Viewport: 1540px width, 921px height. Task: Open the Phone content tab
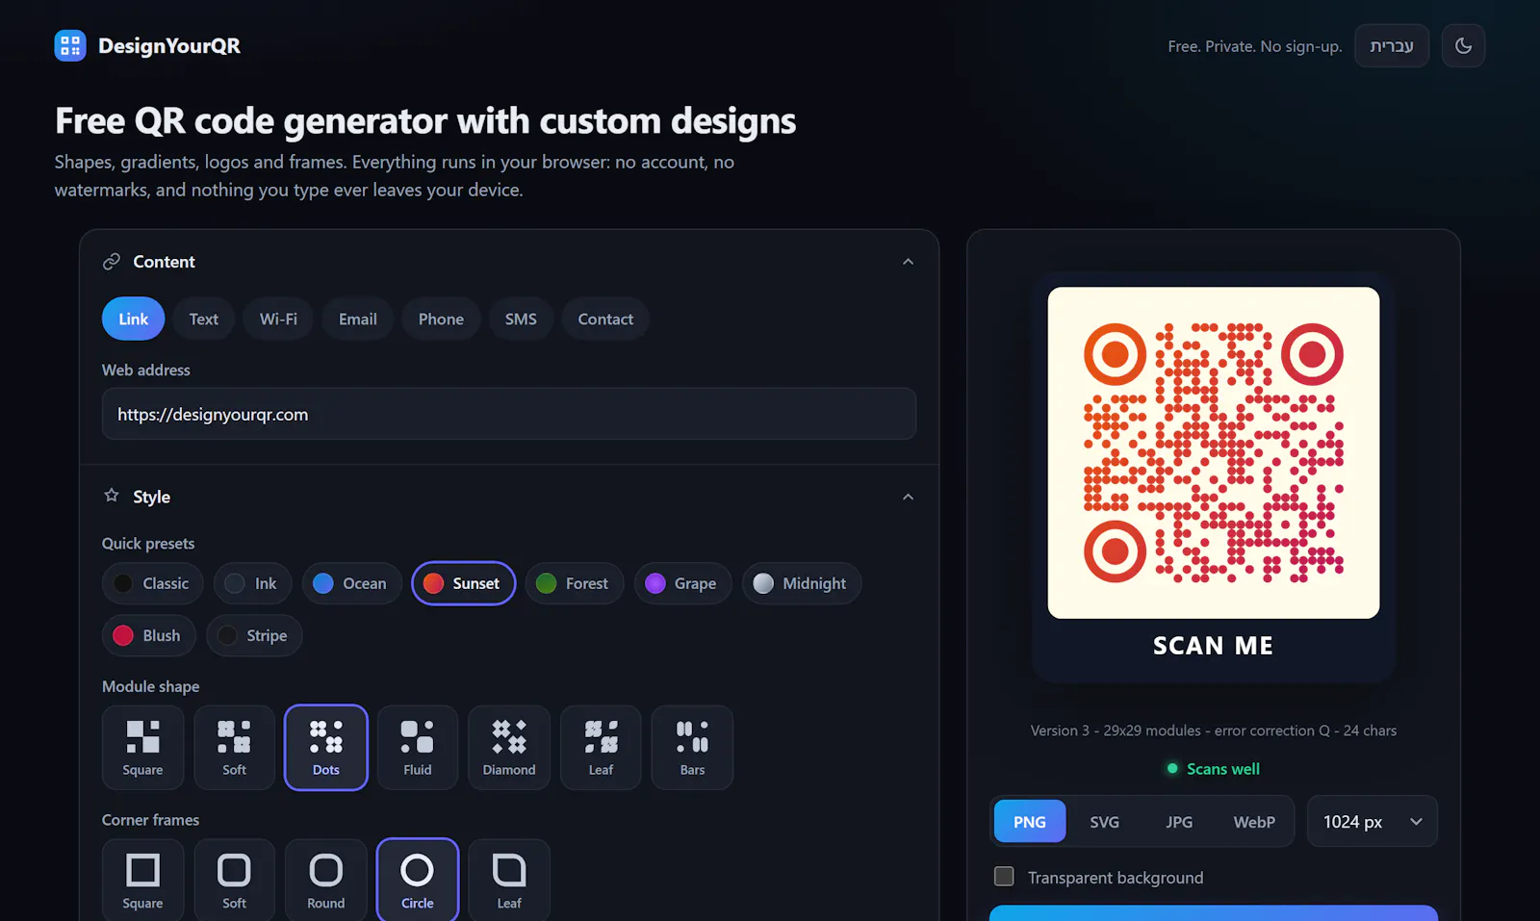pyautogui.click(x=441, y=319)
